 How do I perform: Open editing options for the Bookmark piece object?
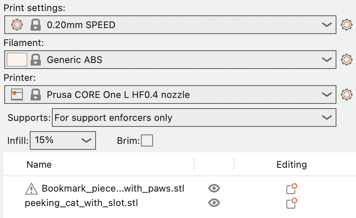coord(291,188)
